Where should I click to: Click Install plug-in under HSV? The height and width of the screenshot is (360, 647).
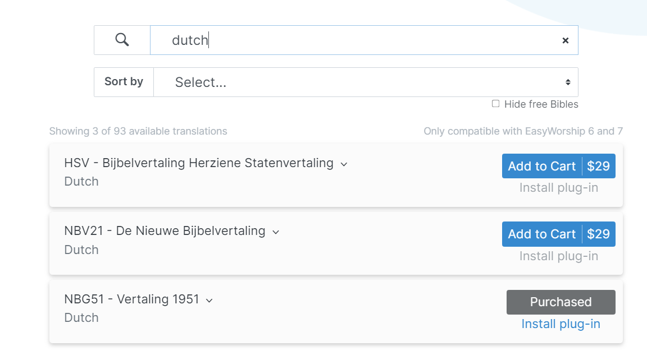coord(558,188)
